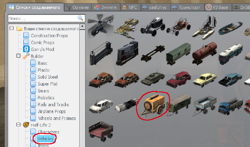250x147 pixels.
Task: Spawn the orange generator trailer
Action: coord(153,106)
